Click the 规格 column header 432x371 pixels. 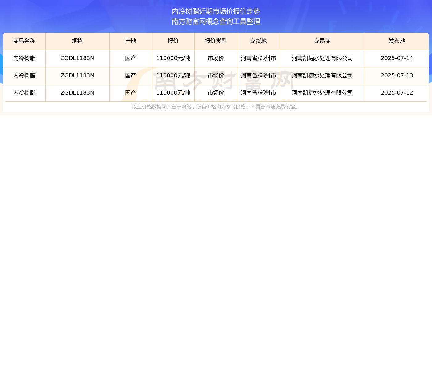click(x=77, y=41)
